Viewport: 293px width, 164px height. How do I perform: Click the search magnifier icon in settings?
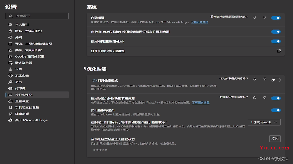click(x=11, y=16)
